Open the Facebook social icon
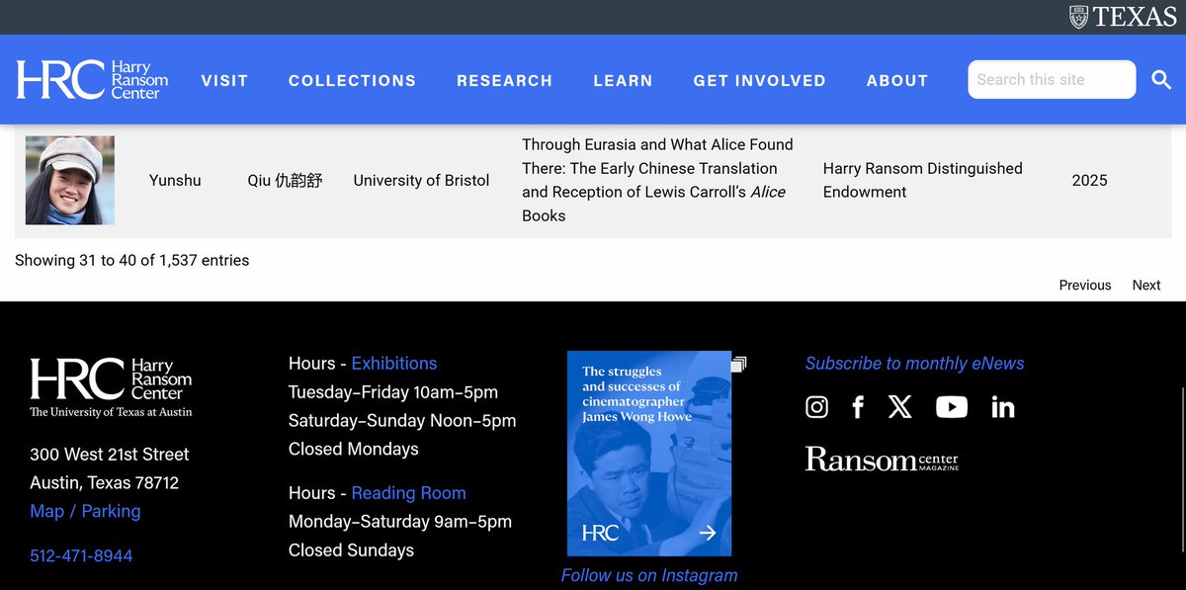 pyautogui.click(x=858, y=406)
